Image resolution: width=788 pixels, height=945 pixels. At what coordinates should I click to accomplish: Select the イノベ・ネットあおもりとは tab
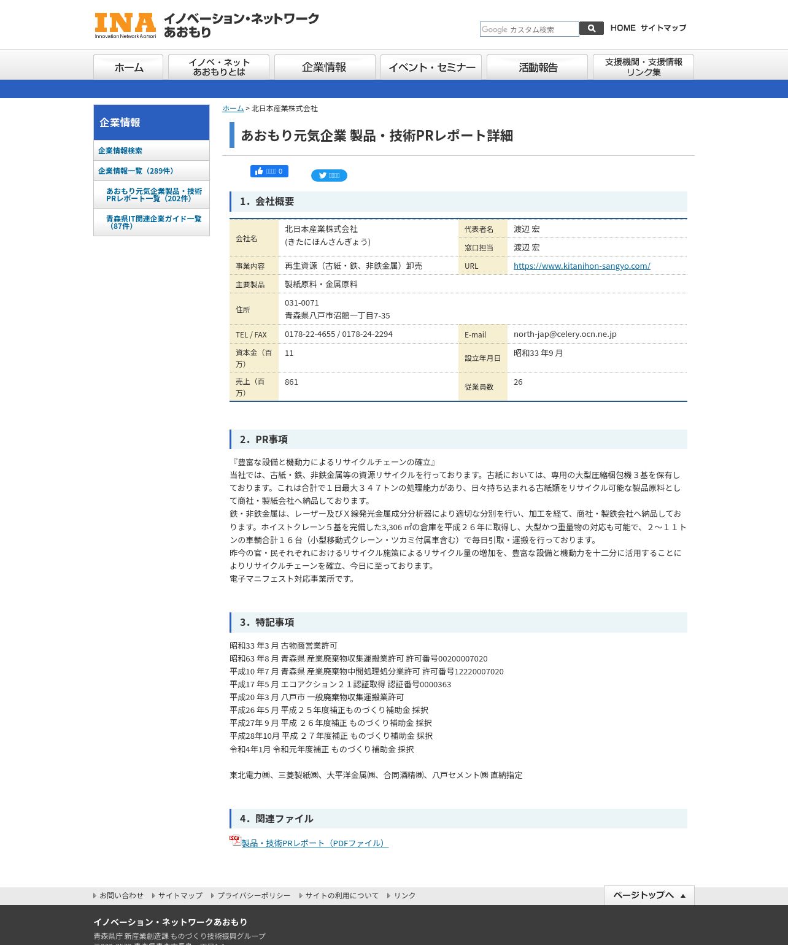point(218,67)
